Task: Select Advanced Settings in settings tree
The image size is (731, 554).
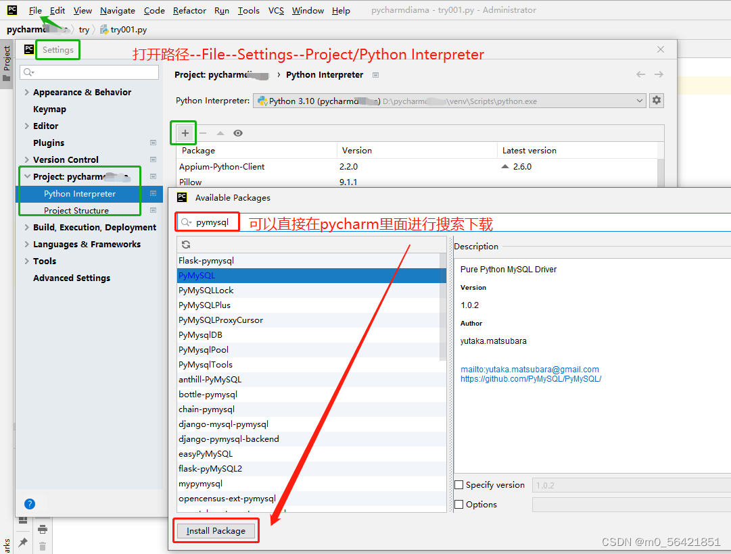Action: coord(71,278)
